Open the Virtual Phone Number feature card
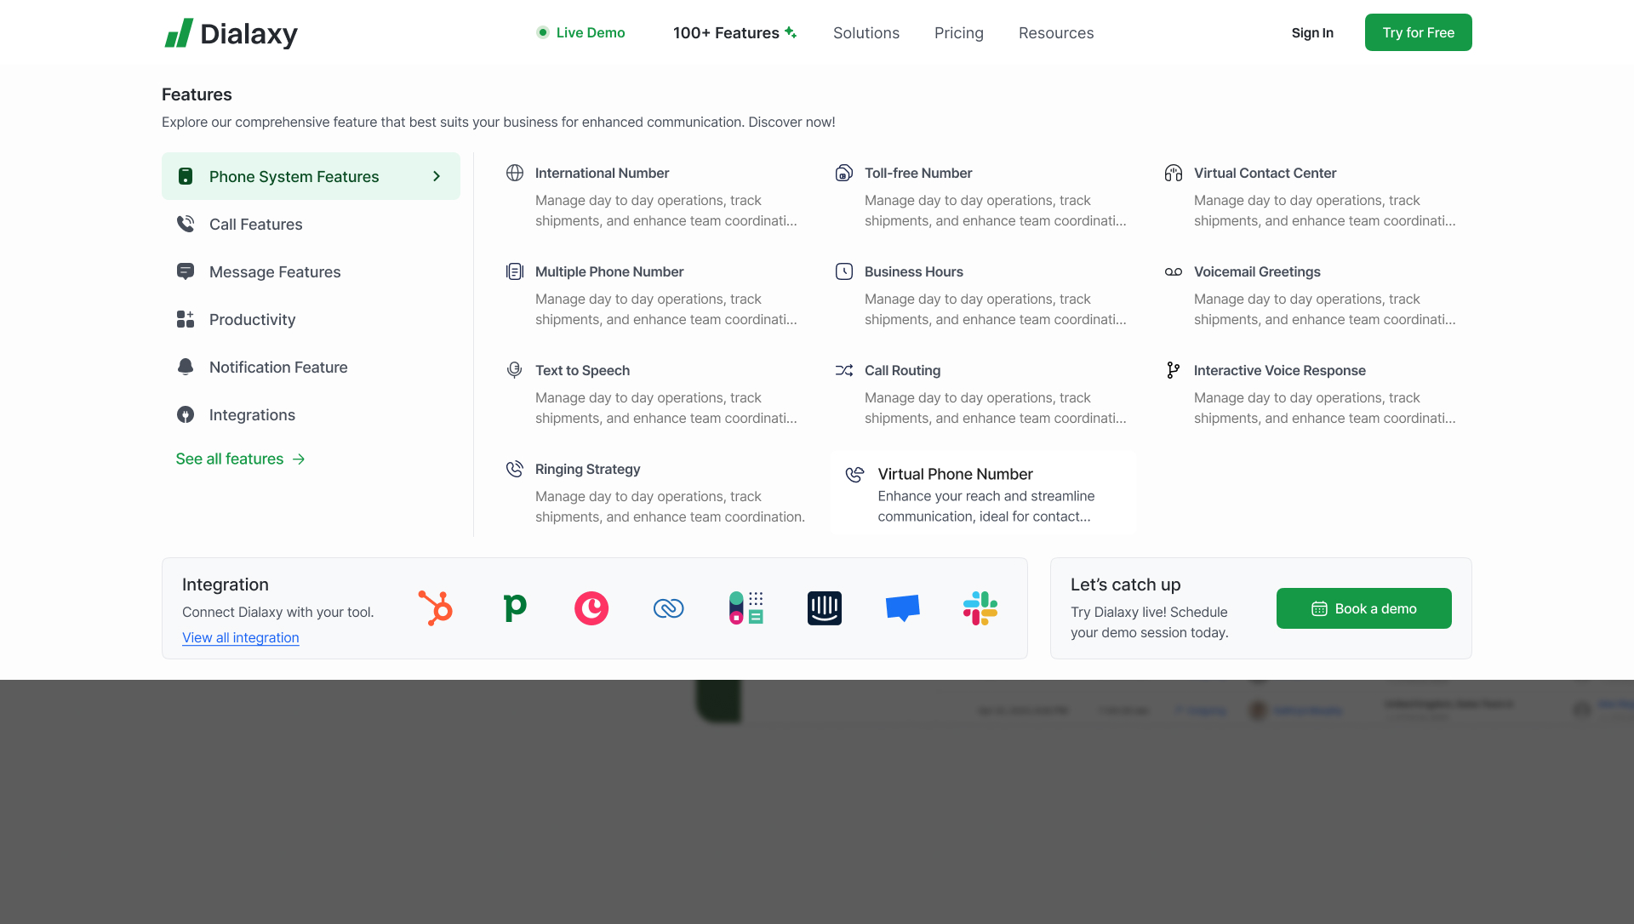 pos(984,493)
